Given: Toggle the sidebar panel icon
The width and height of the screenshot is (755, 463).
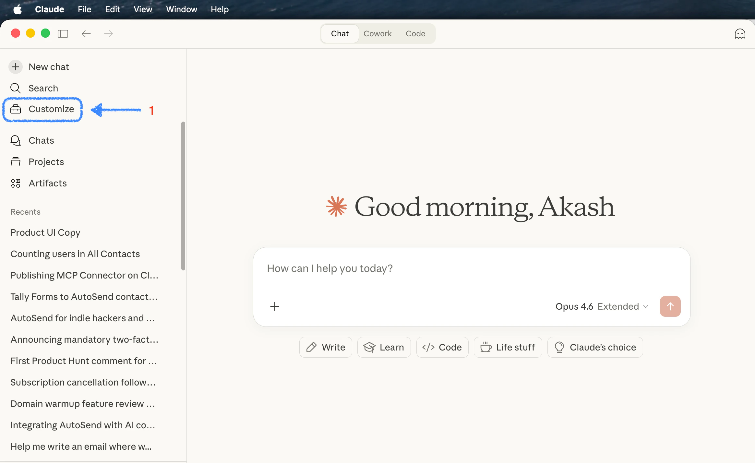Looking at the screenshot, I should click(63, 34).
